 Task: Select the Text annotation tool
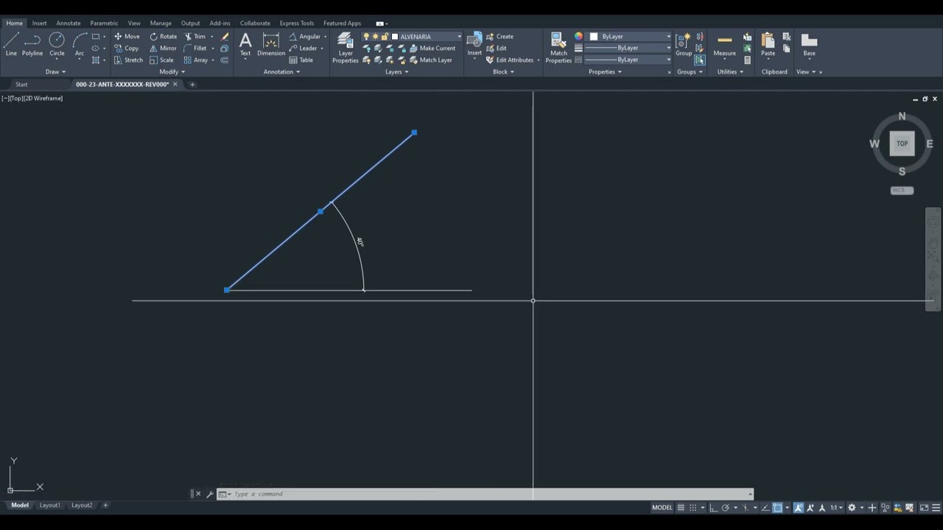pyautogui.click(x=245, y=43)
